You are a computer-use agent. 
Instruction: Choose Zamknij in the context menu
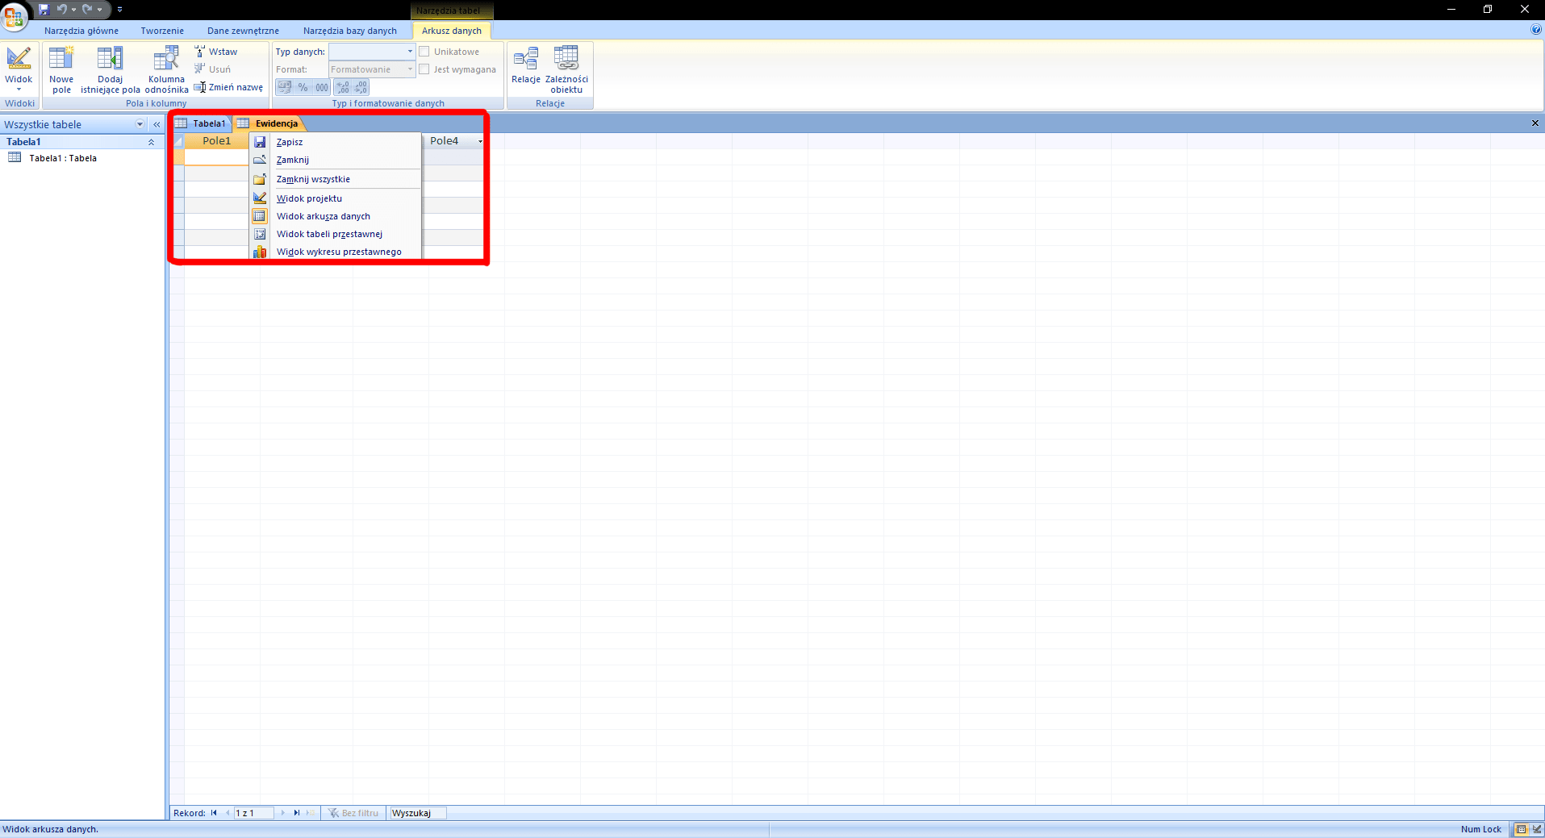(x=336, y=160)
